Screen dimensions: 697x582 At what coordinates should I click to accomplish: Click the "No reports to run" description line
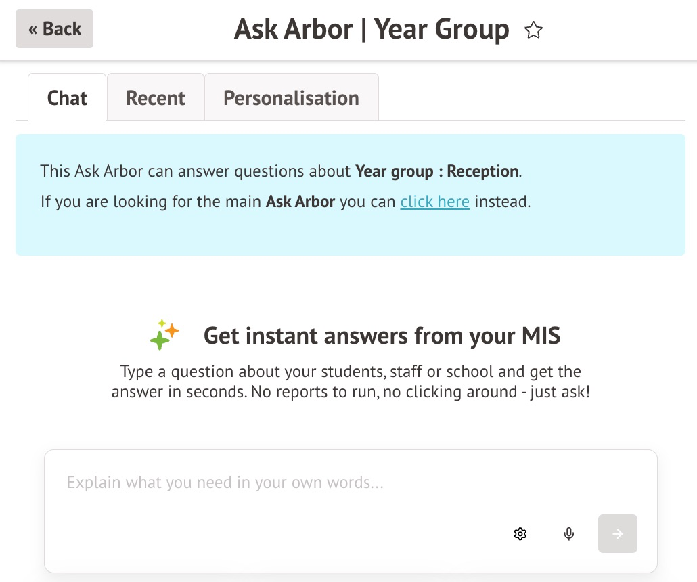pyautogui.click(x=351, y=392)
